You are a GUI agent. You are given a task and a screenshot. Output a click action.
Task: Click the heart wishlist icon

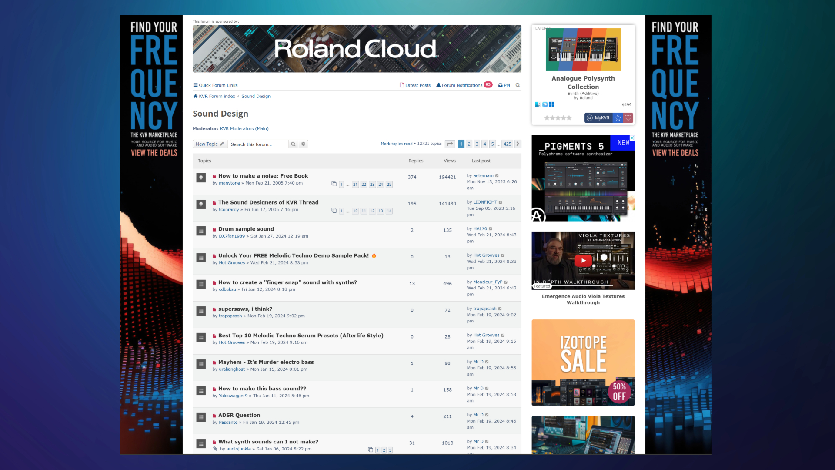coord(628,118)
